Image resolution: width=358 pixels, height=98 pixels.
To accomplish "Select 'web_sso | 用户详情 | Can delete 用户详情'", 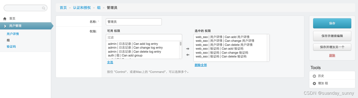I will pos(224,45).
